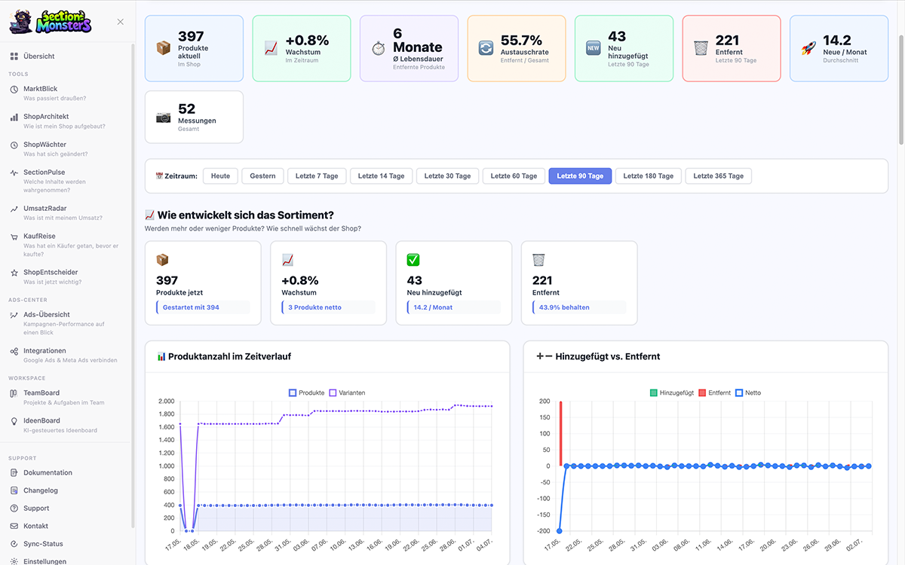Select the Letzte 365 Tage period
Viewport: 905px width, 565px height.
(x=718, y=176)
